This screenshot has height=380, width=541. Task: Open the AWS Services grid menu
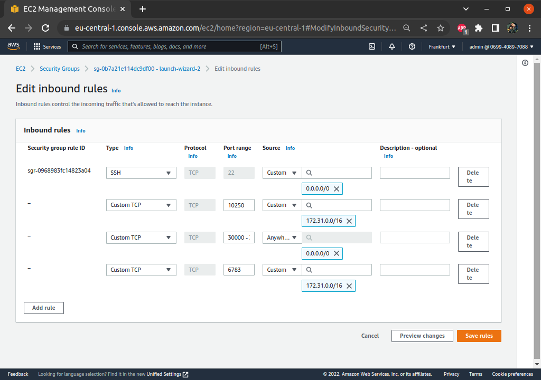tap(47, 46)
